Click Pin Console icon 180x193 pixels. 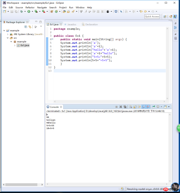coord(154,107)
